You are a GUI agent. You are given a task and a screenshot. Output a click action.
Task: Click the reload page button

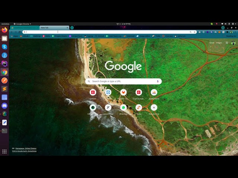click(x=20, y=32)
